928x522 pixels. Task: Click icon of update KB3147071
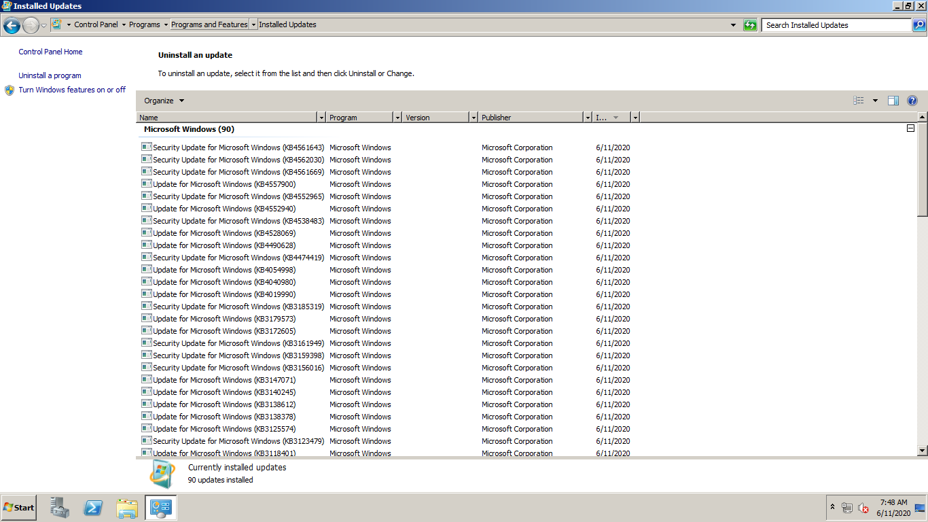[146, 379]
